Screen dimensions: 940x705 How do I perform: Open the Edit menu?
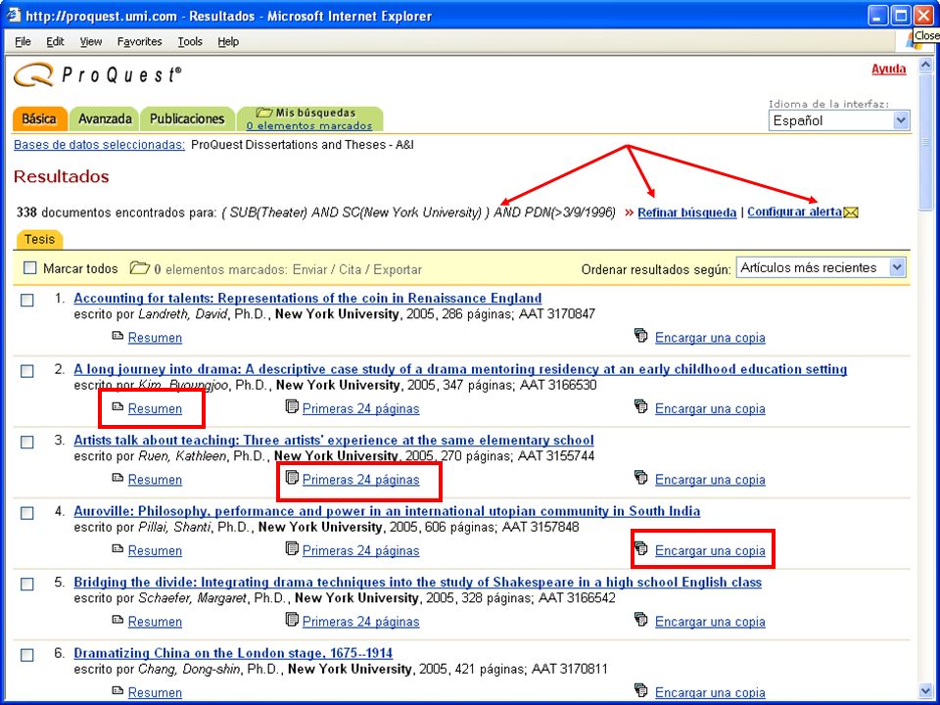click(55, 41)
